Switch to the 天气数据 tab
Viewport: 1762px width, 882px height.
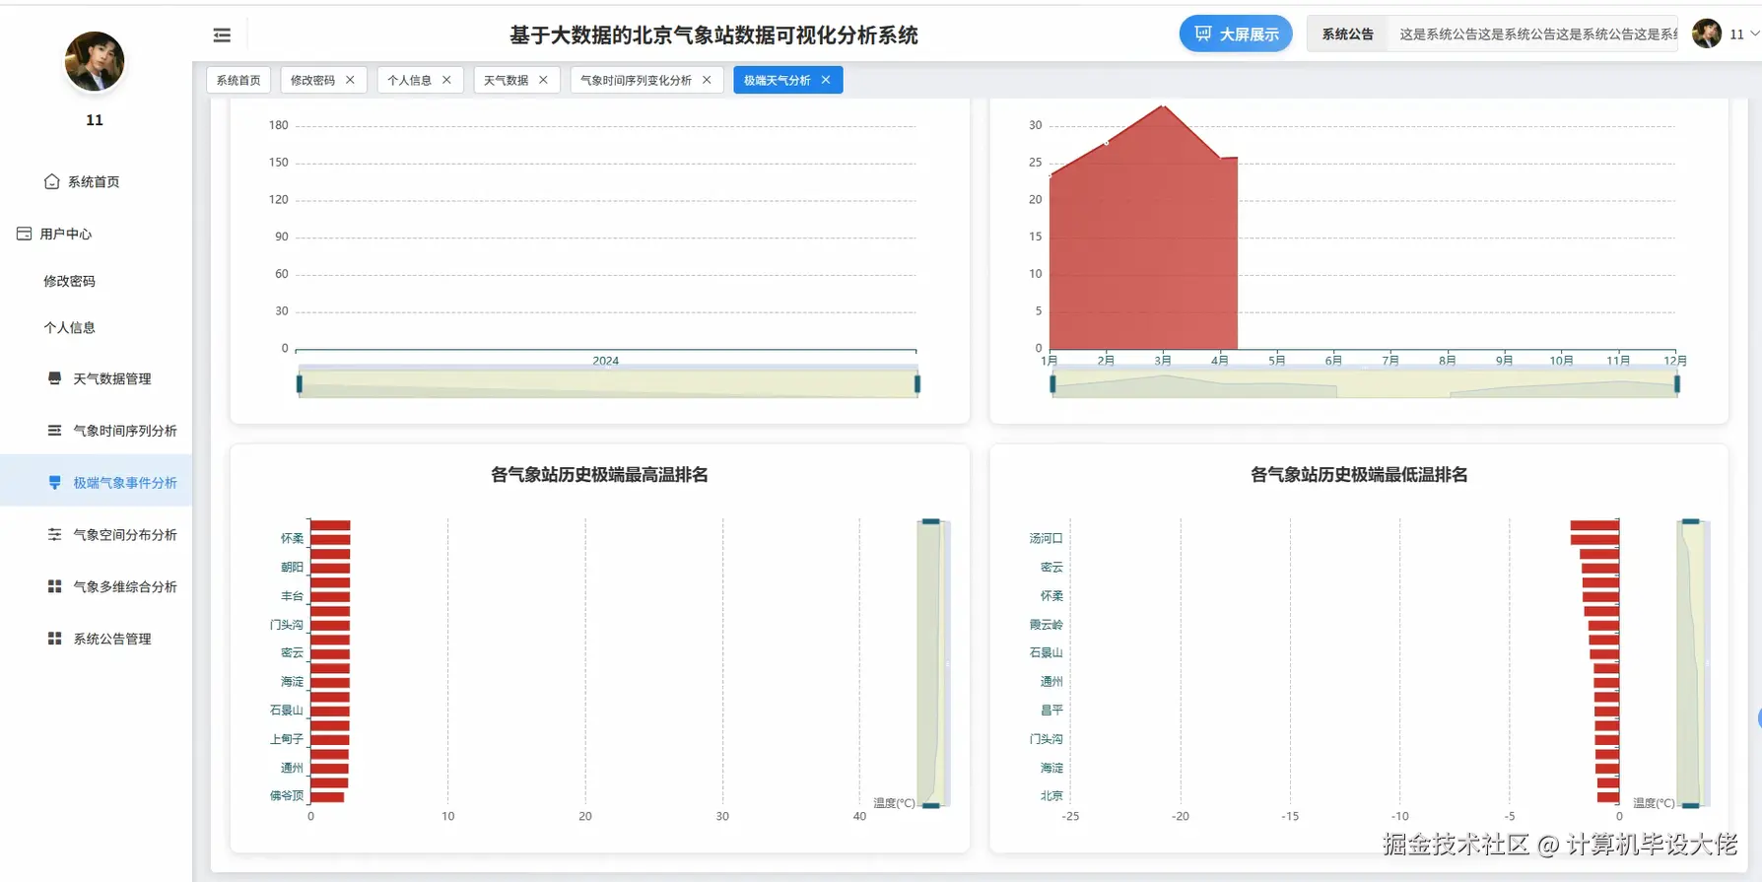pyautogui.click(x=506, y=80)
